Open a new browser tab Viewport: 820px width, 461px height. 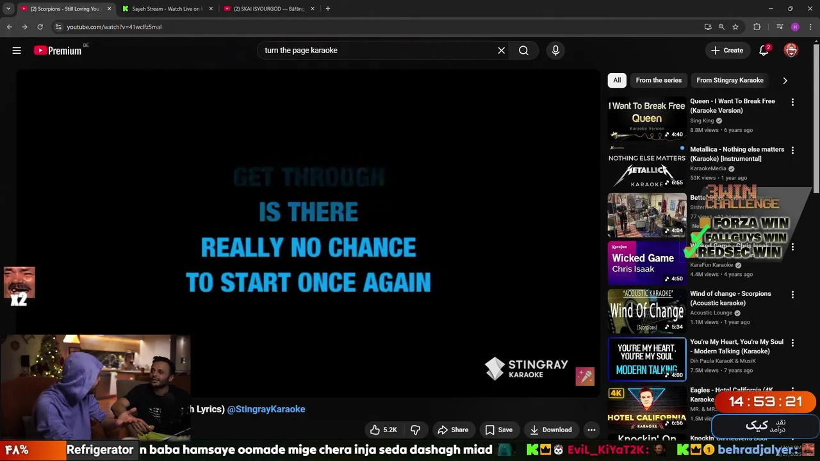click(x=328, y=9)
